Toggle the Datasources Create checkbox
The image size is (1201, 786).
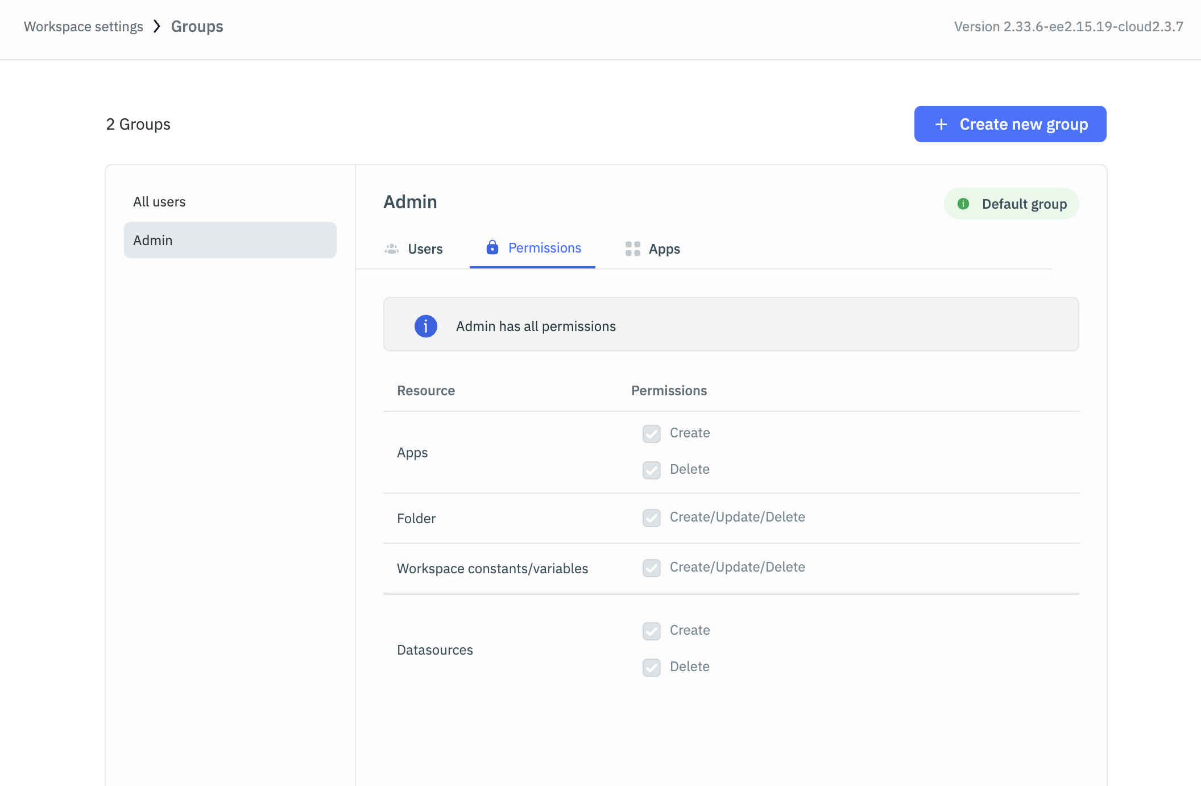coord(652,631)
